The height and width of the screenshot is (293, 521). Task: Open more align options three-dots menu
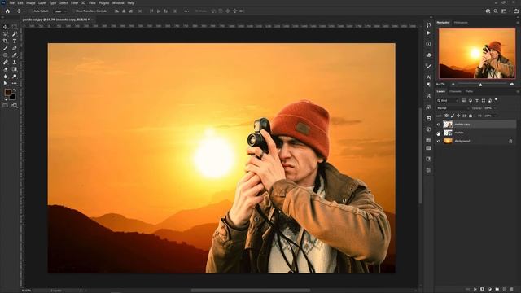click(x=186, y=11)
